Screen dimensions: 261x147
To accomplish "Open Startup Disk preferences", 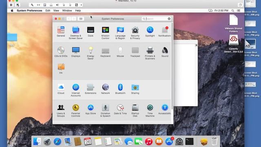I will tap(135, 110).
